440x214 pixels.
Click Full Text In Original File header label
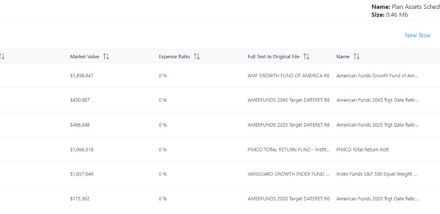[273, 57]
